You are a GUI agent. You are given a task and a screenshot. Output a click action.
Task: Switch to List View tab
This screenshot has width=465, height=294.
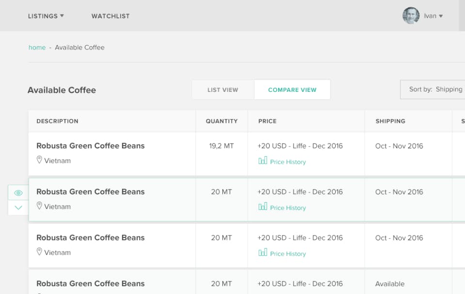(223, 90)
